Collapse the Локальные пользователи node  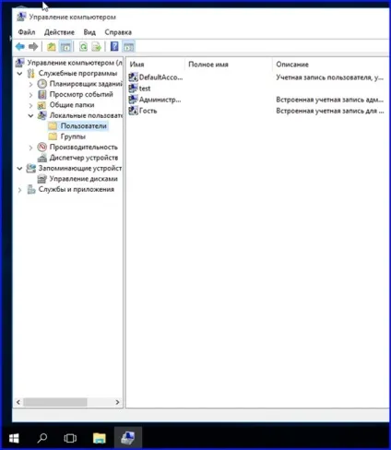click(x=30, y=115)
